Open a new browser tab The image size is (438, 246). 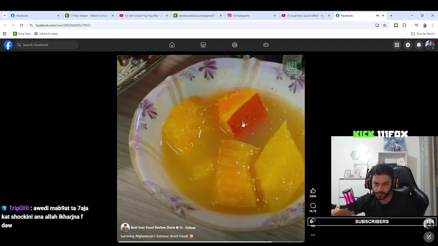pyautogui.click(x=391, y=15)
